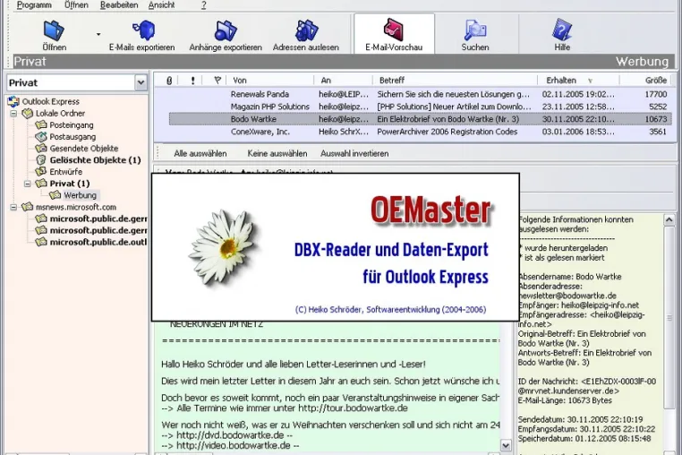Screen dimensions: 682x455
Task: Click the Suchen magnifier icon
Action: 475,30
